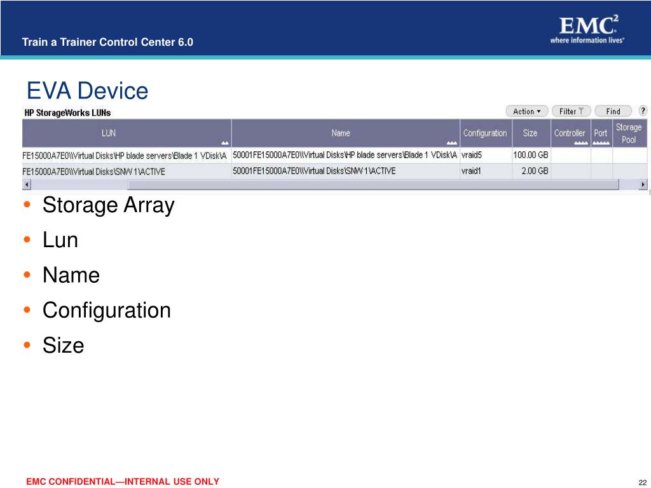
Task: Click the Storage Pool column header
Action: (629, 133)
